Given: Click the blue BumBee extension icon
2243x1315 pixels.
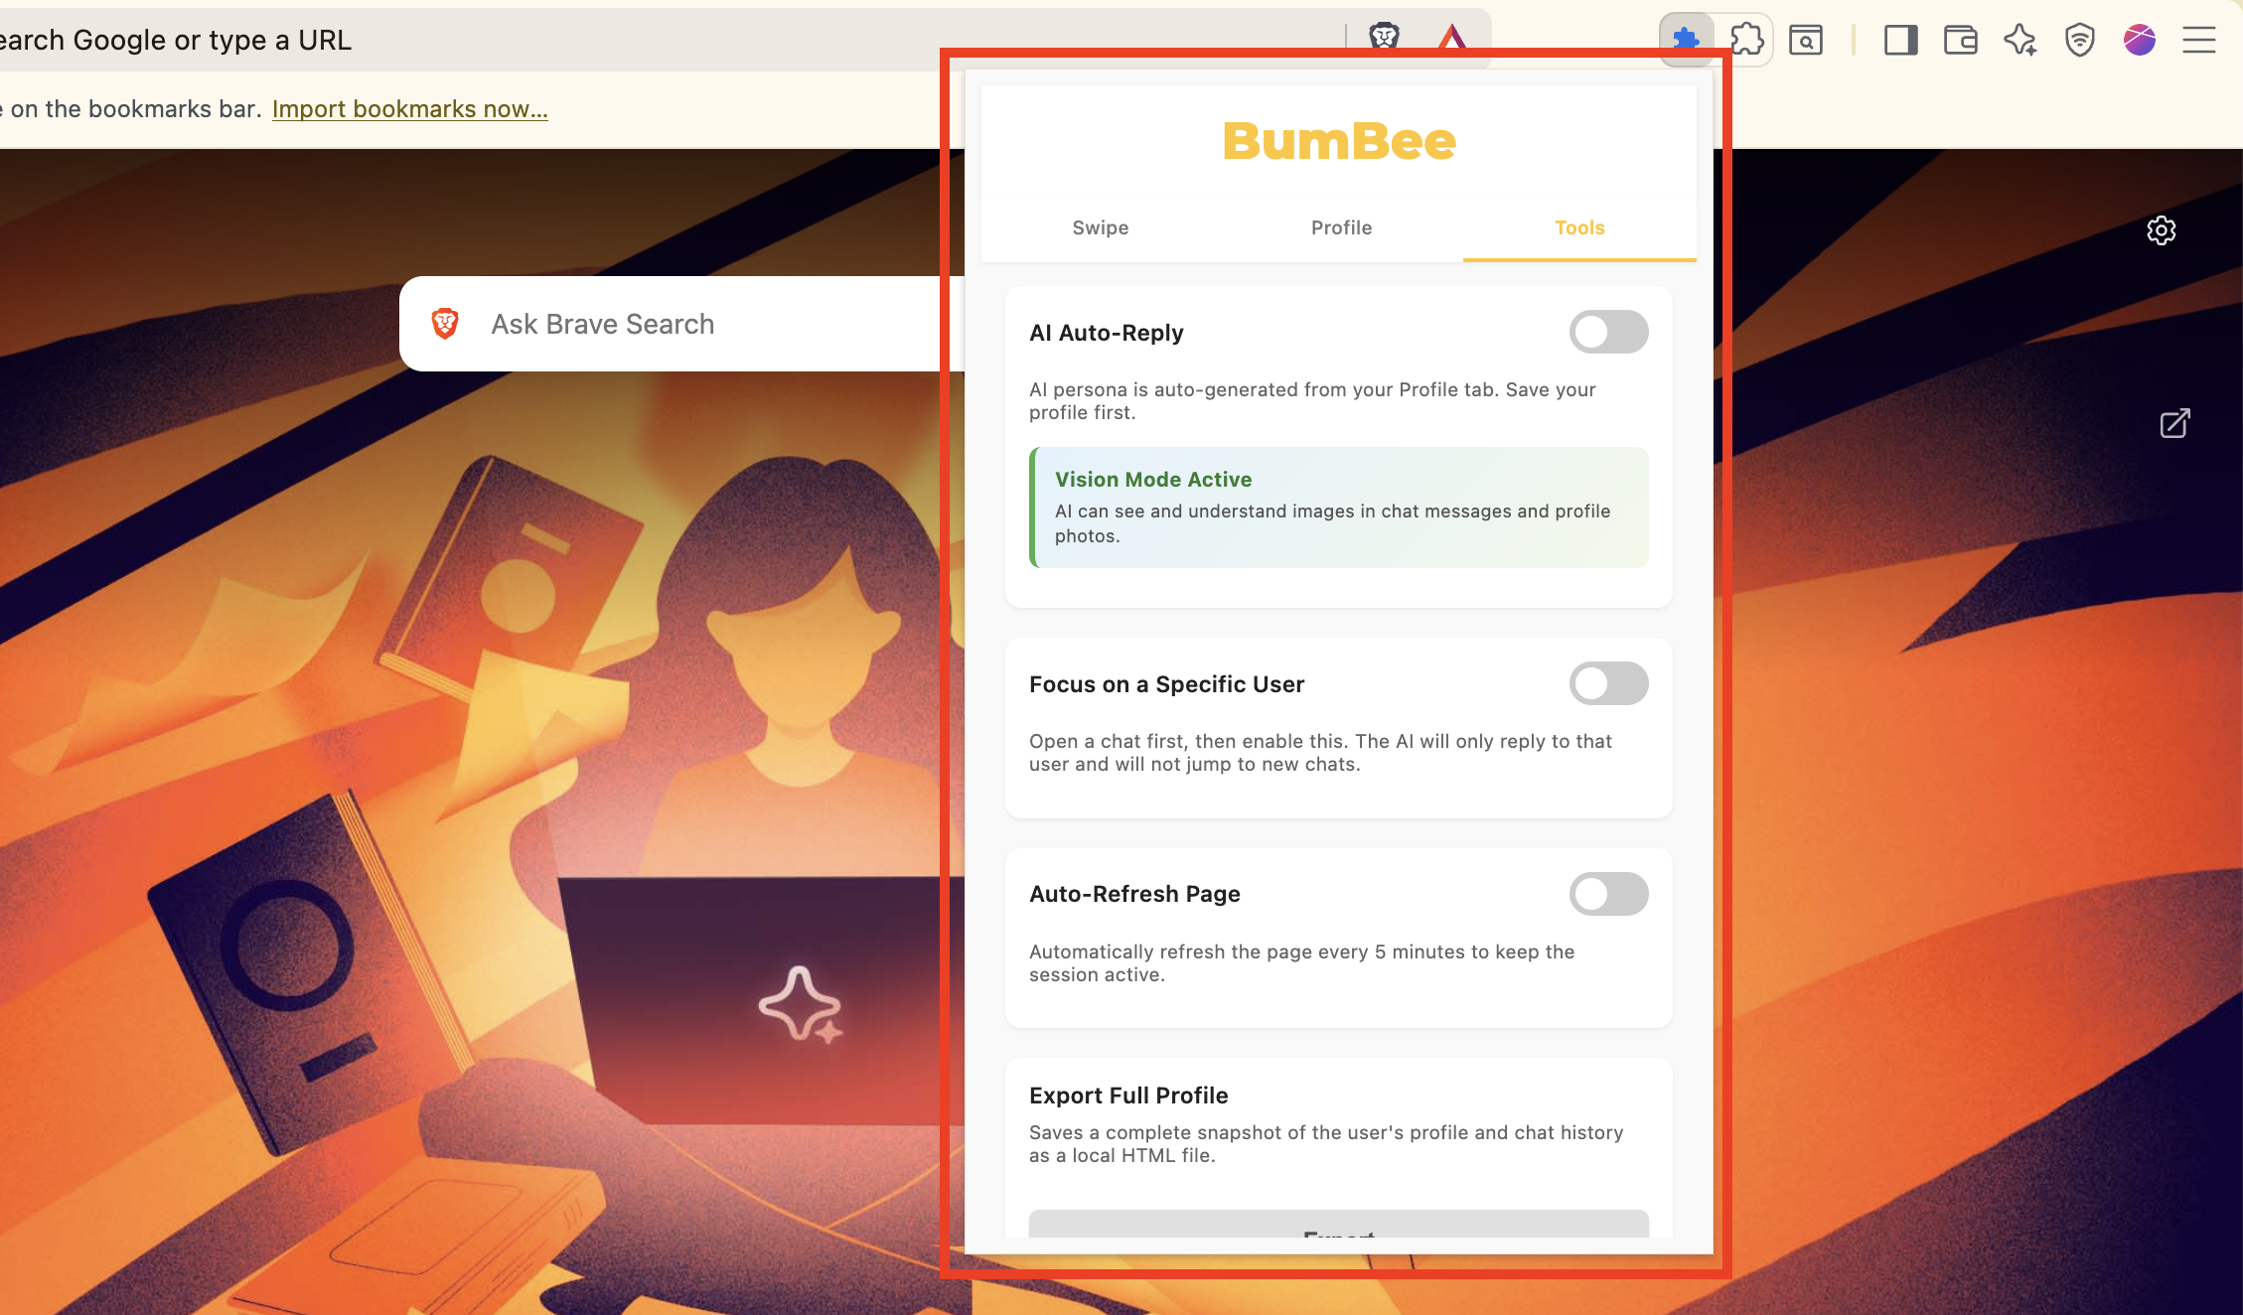Looking at the screenshot, I should (x=1686, y=40).
